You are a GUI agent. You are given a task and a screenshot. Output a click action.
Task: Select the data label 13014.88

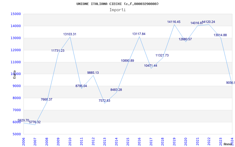[x=220, y=35]
